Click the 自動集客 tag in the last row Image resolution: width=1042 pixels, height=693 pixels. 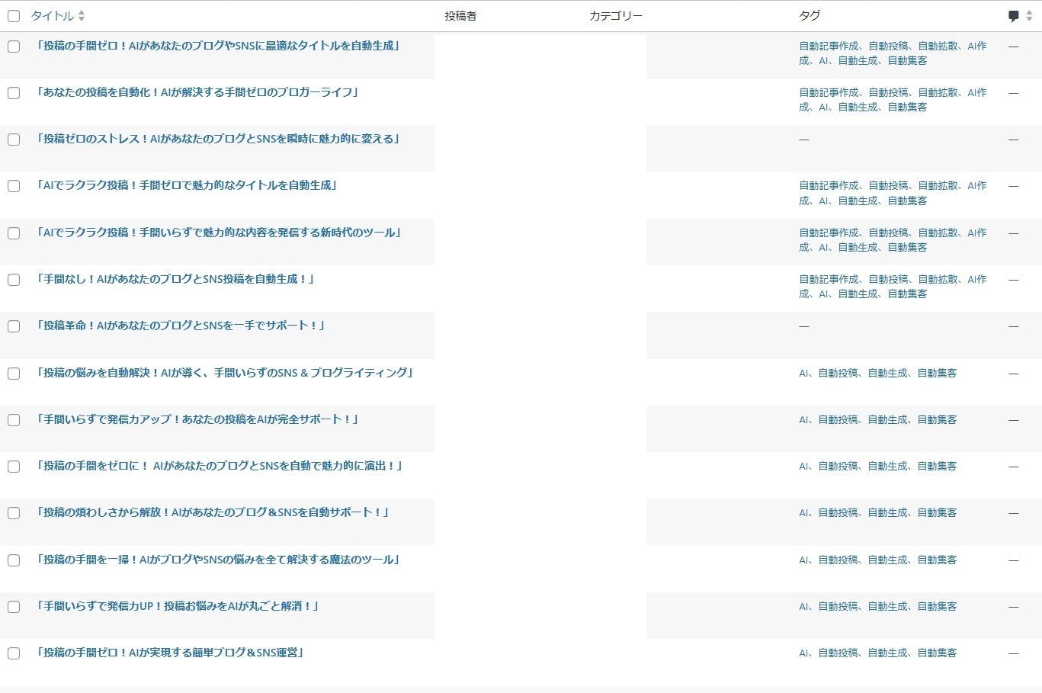(937, 653)
